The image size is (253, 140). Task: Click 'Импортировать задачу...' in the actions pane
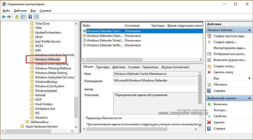[x=230, y=48]
